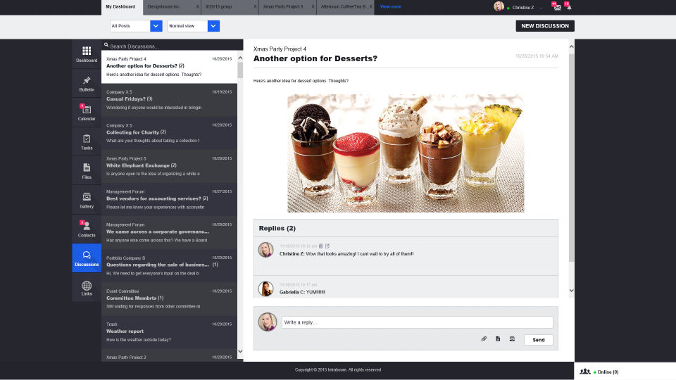
Task: Switch to the Designhouse Inc. tab
Action: pyautogui.click(x=164, y=7)
